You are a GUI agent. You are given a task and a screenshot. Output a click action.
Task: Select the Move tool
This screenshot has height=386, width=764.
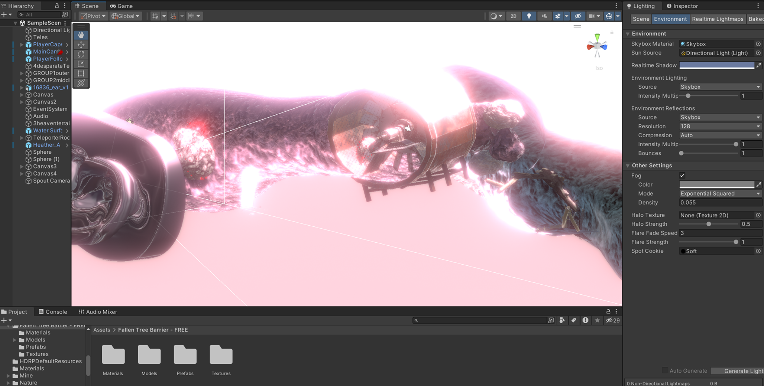(81, 45)
